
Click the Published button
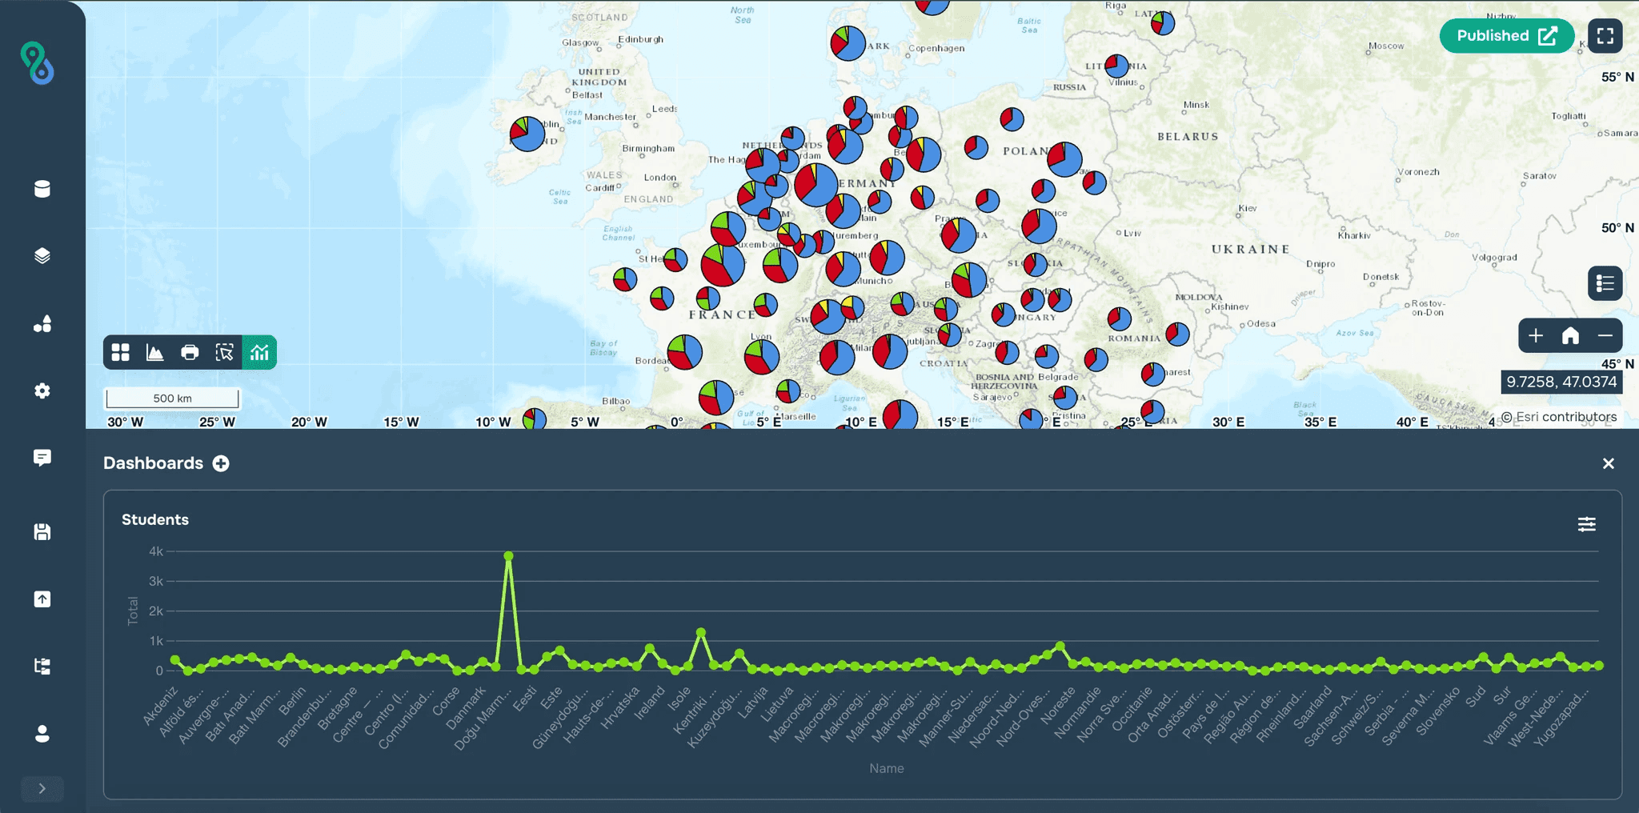click(1507, 36)
